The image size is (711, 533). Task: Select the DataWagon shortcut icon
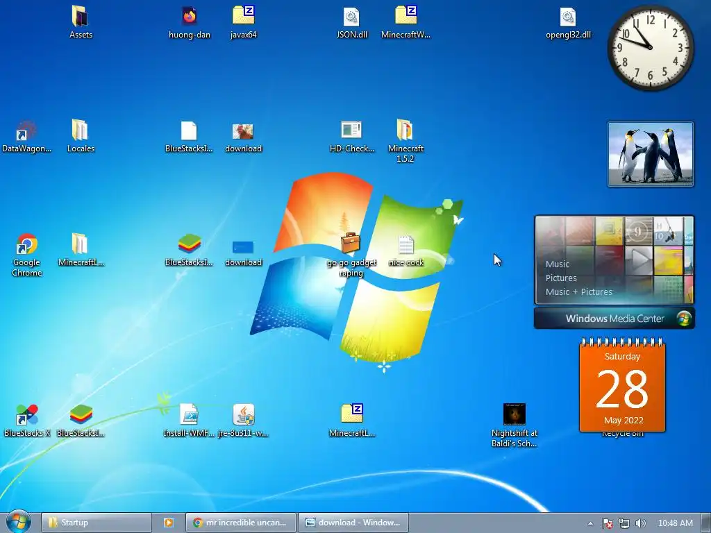[26, 131]
